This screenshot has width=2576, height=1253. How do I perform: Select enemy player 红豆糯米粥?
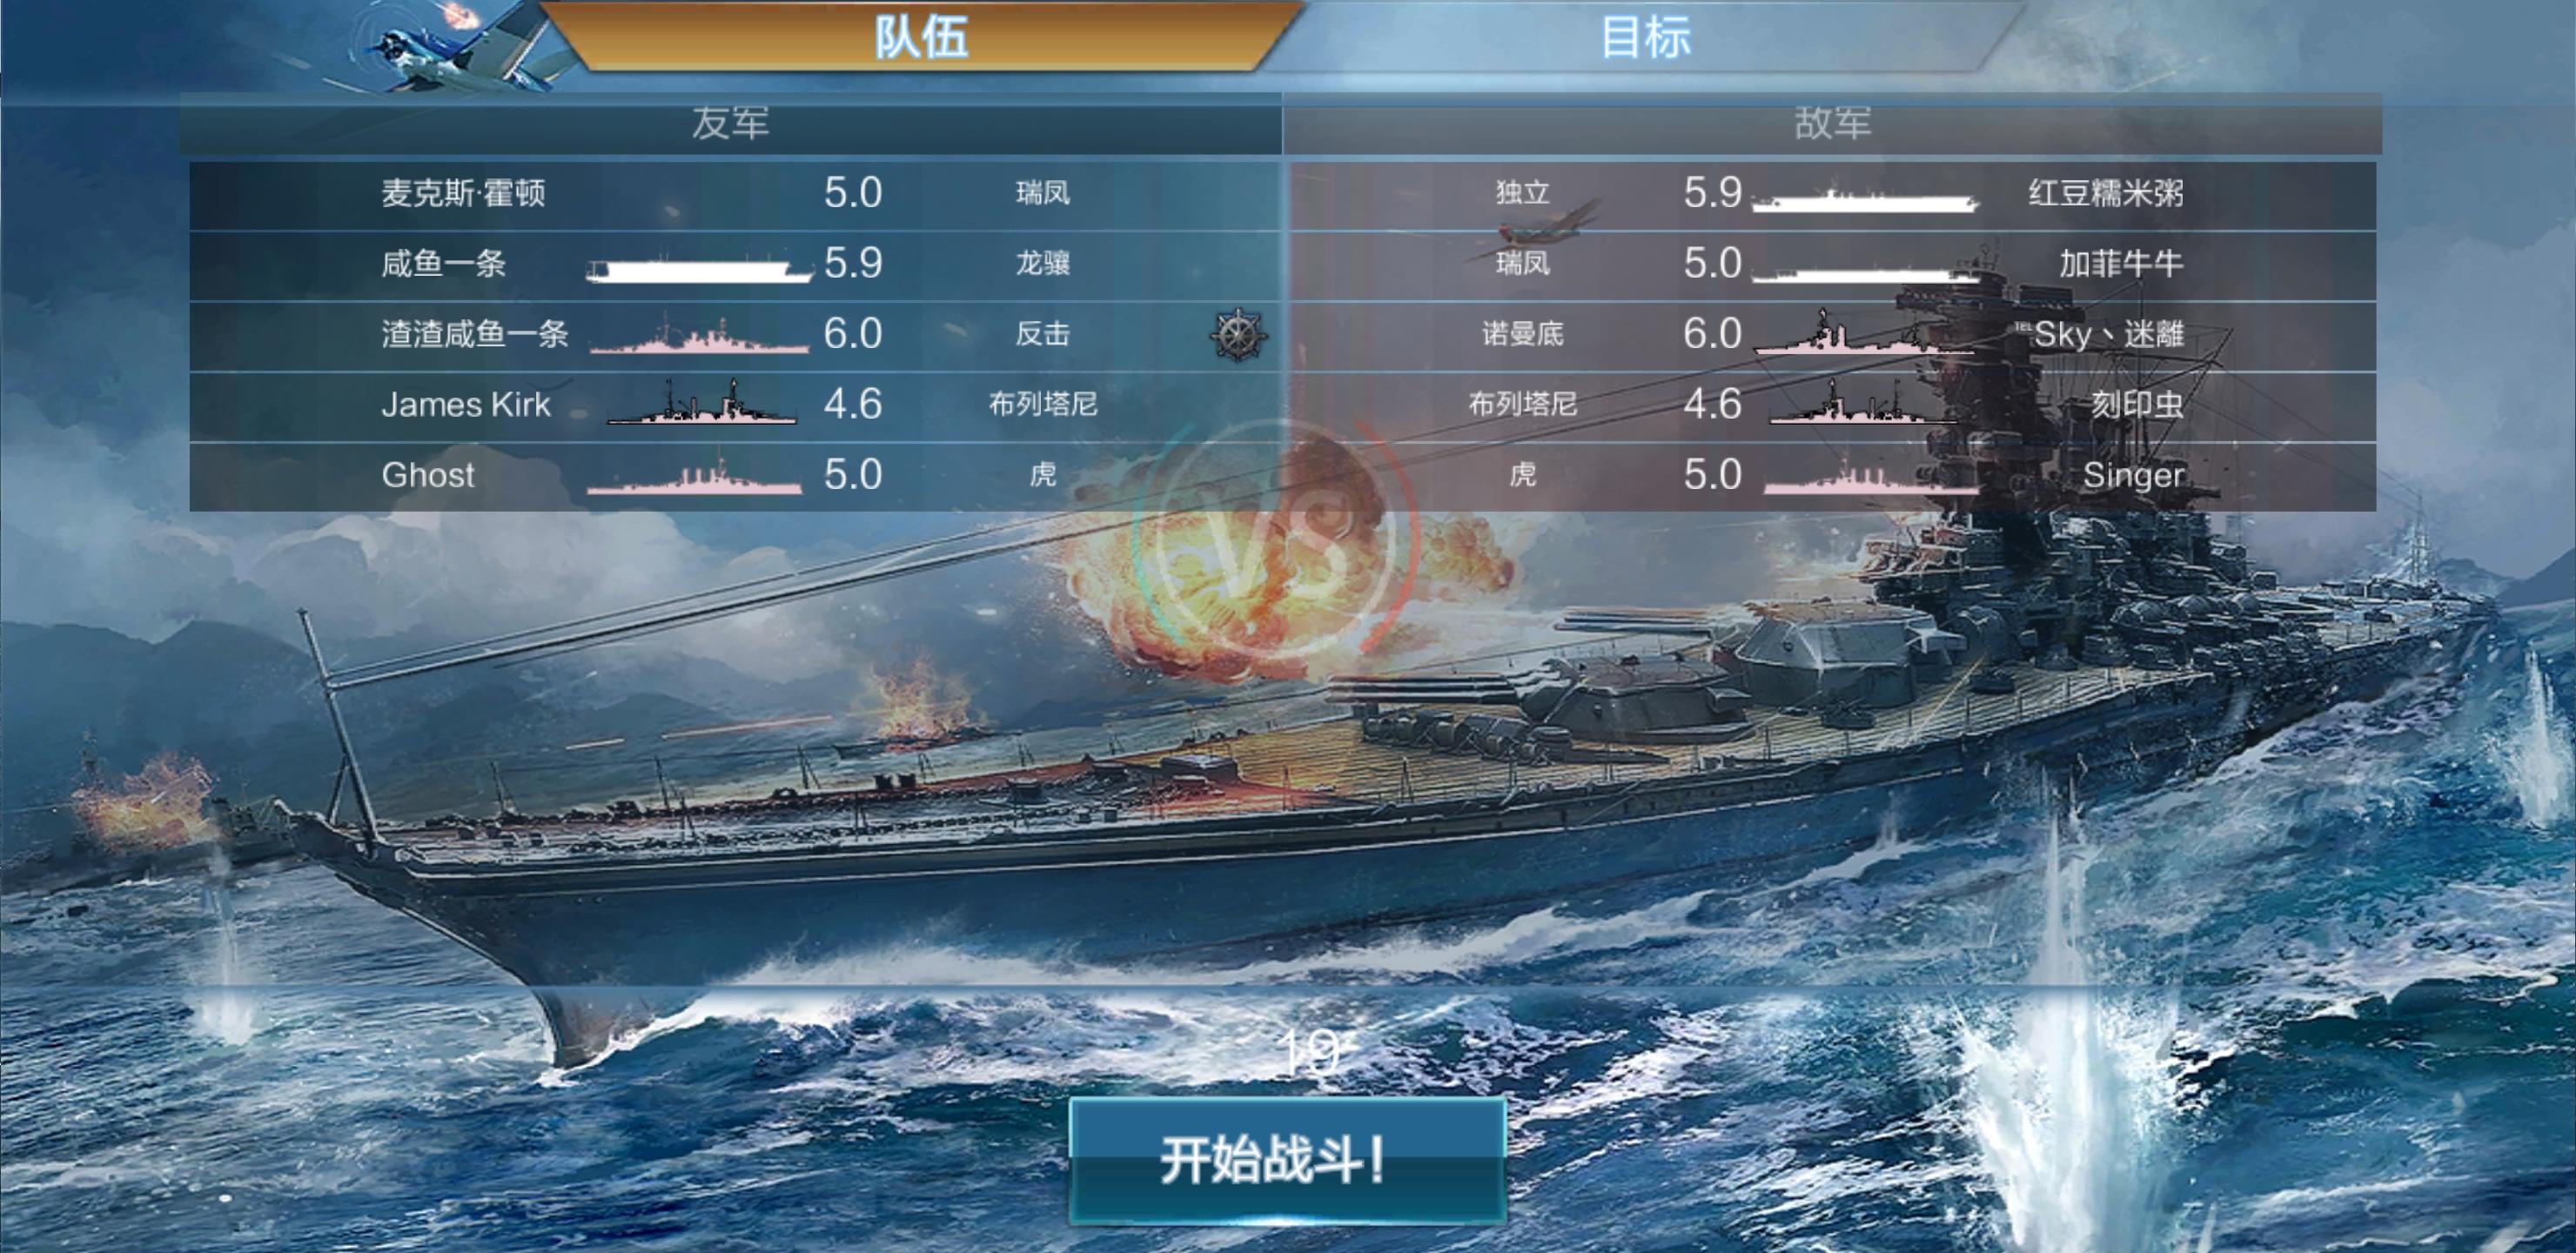coord(2105,193)
